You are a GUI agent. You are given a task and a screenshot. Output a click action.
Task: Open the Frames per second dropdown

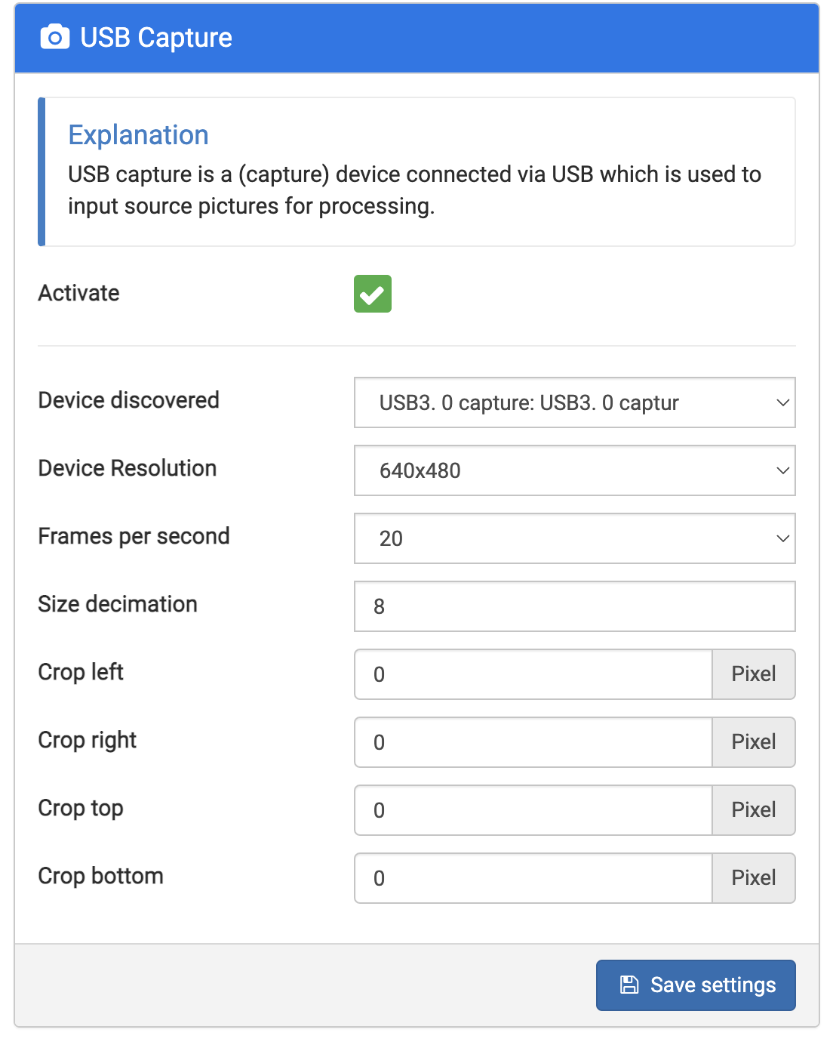(x=574, y=538)
